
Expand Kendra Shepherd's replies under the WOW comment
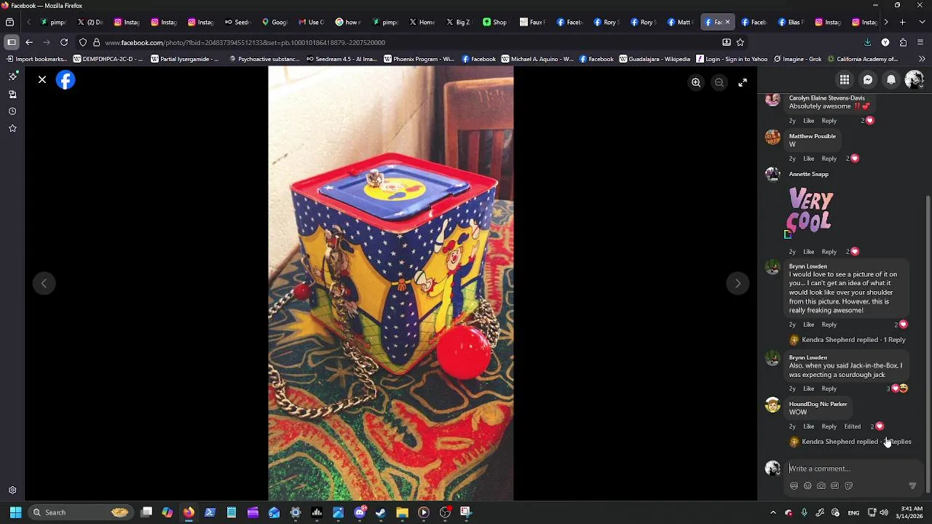tap(856, 442)
